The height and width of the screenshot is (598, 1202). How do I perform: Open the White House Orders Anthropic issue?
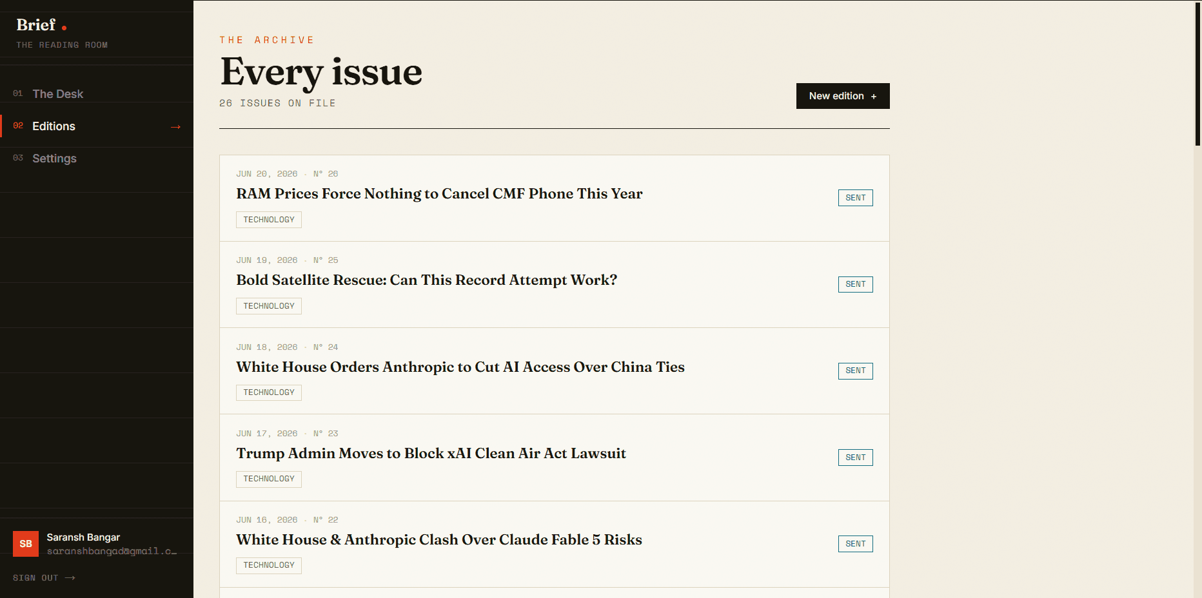pyautogui.click(x=460, y=367)
